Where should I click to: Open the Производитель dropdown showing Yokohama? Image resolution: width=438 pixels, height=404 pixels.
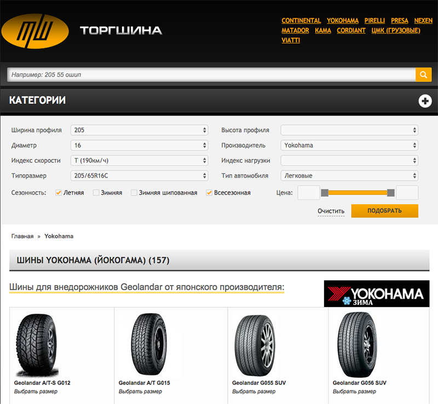coord(349,145)
